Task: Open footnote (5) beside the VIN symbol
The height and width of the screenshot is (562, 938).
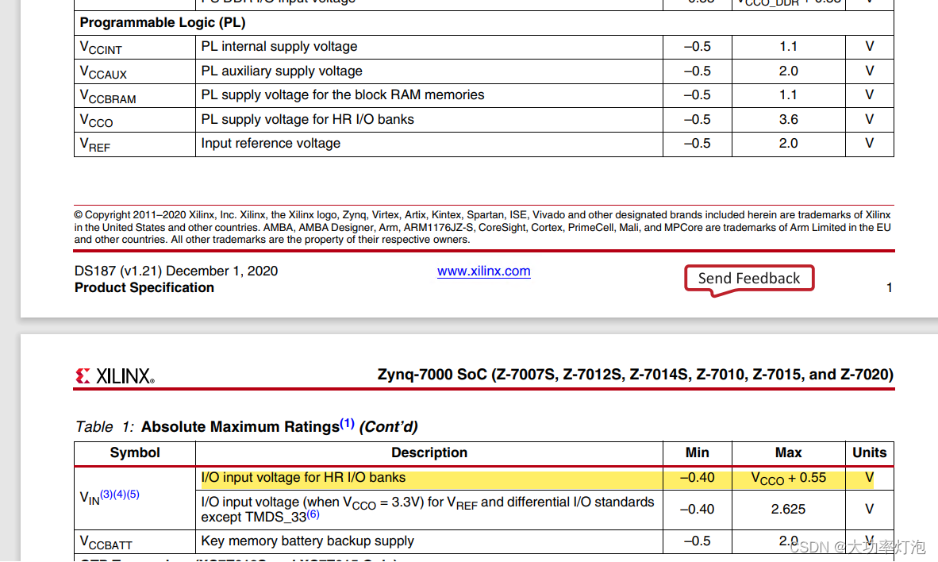Action: [x=133, y=494]
